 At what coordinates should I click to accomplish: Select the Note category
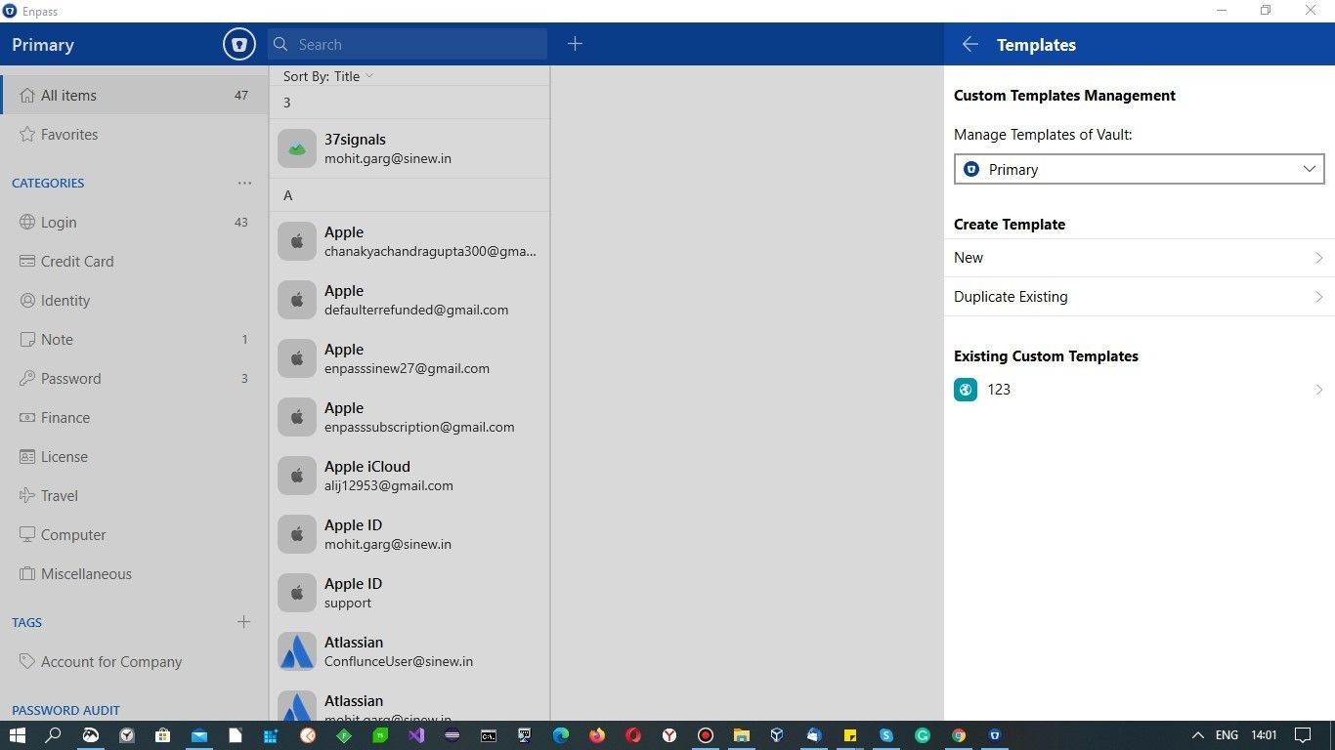tap(134, 340)
